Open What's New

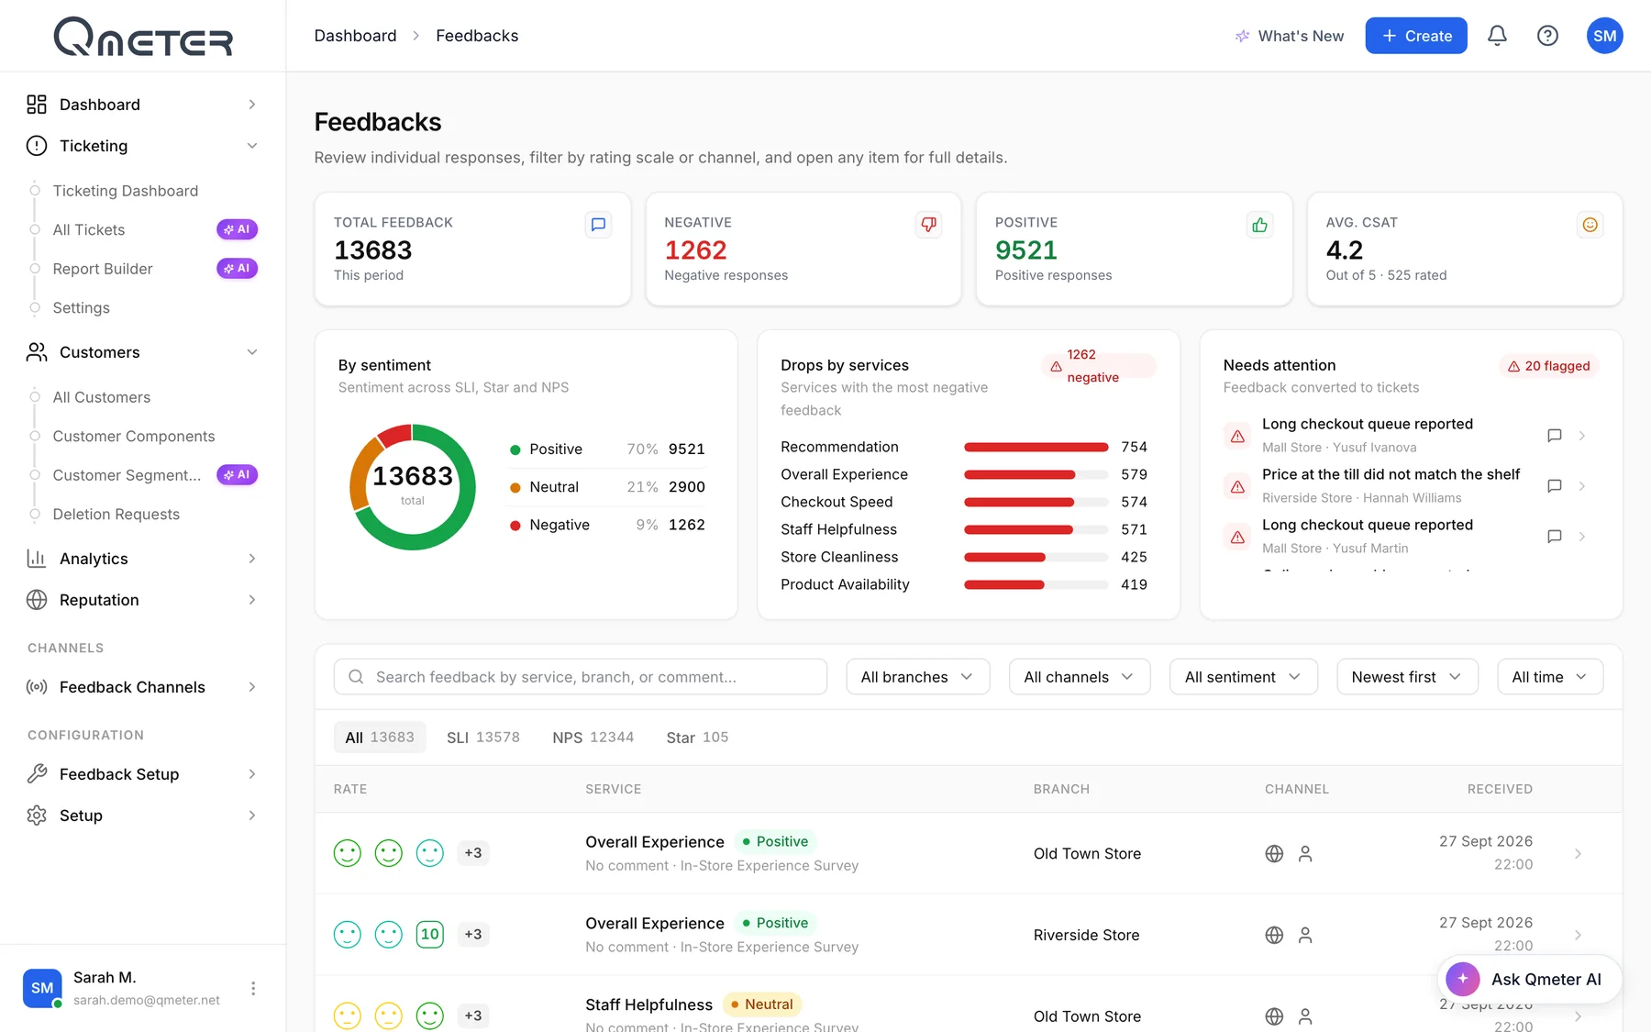click(1290, 36)
